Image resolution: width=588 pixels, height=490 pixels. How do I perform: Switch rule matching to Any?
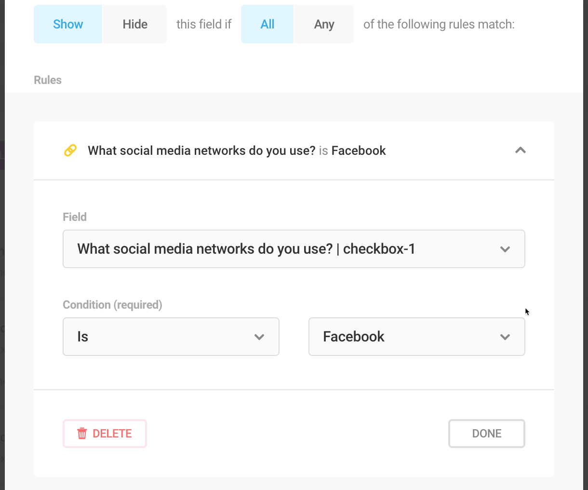(x=324, y=24)
